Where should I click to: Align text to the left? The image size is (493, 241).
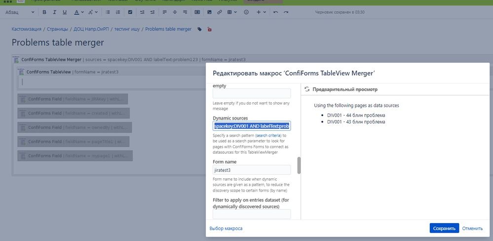(x=165, y=12)
